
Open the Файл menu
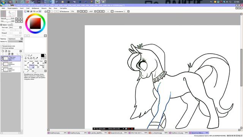click(3, 8)
